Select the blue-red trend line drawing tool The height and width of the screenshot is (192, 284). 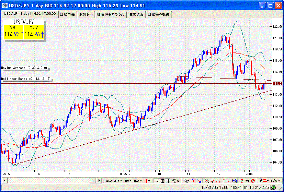(194, 181)
